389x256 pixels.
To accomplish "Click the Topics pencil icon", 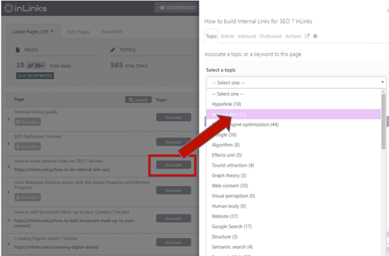I will coord(113,50).
